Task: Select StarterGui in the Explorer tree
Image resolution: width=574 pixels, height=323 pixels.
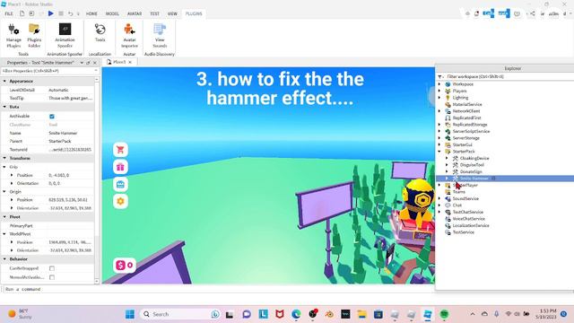Action: tap(463, 144)
